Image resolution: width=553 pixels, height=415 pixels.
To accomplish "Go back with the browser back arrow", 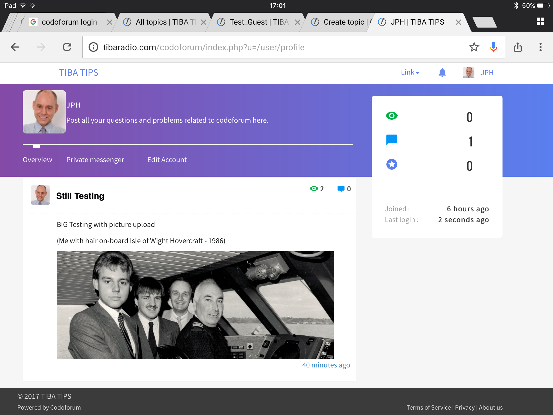I will point(15,47).
